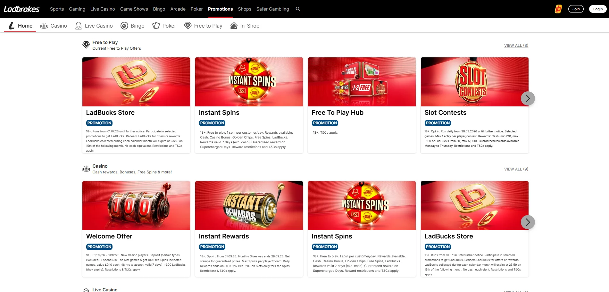609x292 pixels.
Task: Click Promotion badge on Instant Rewards card
Action: click(212, 247)
